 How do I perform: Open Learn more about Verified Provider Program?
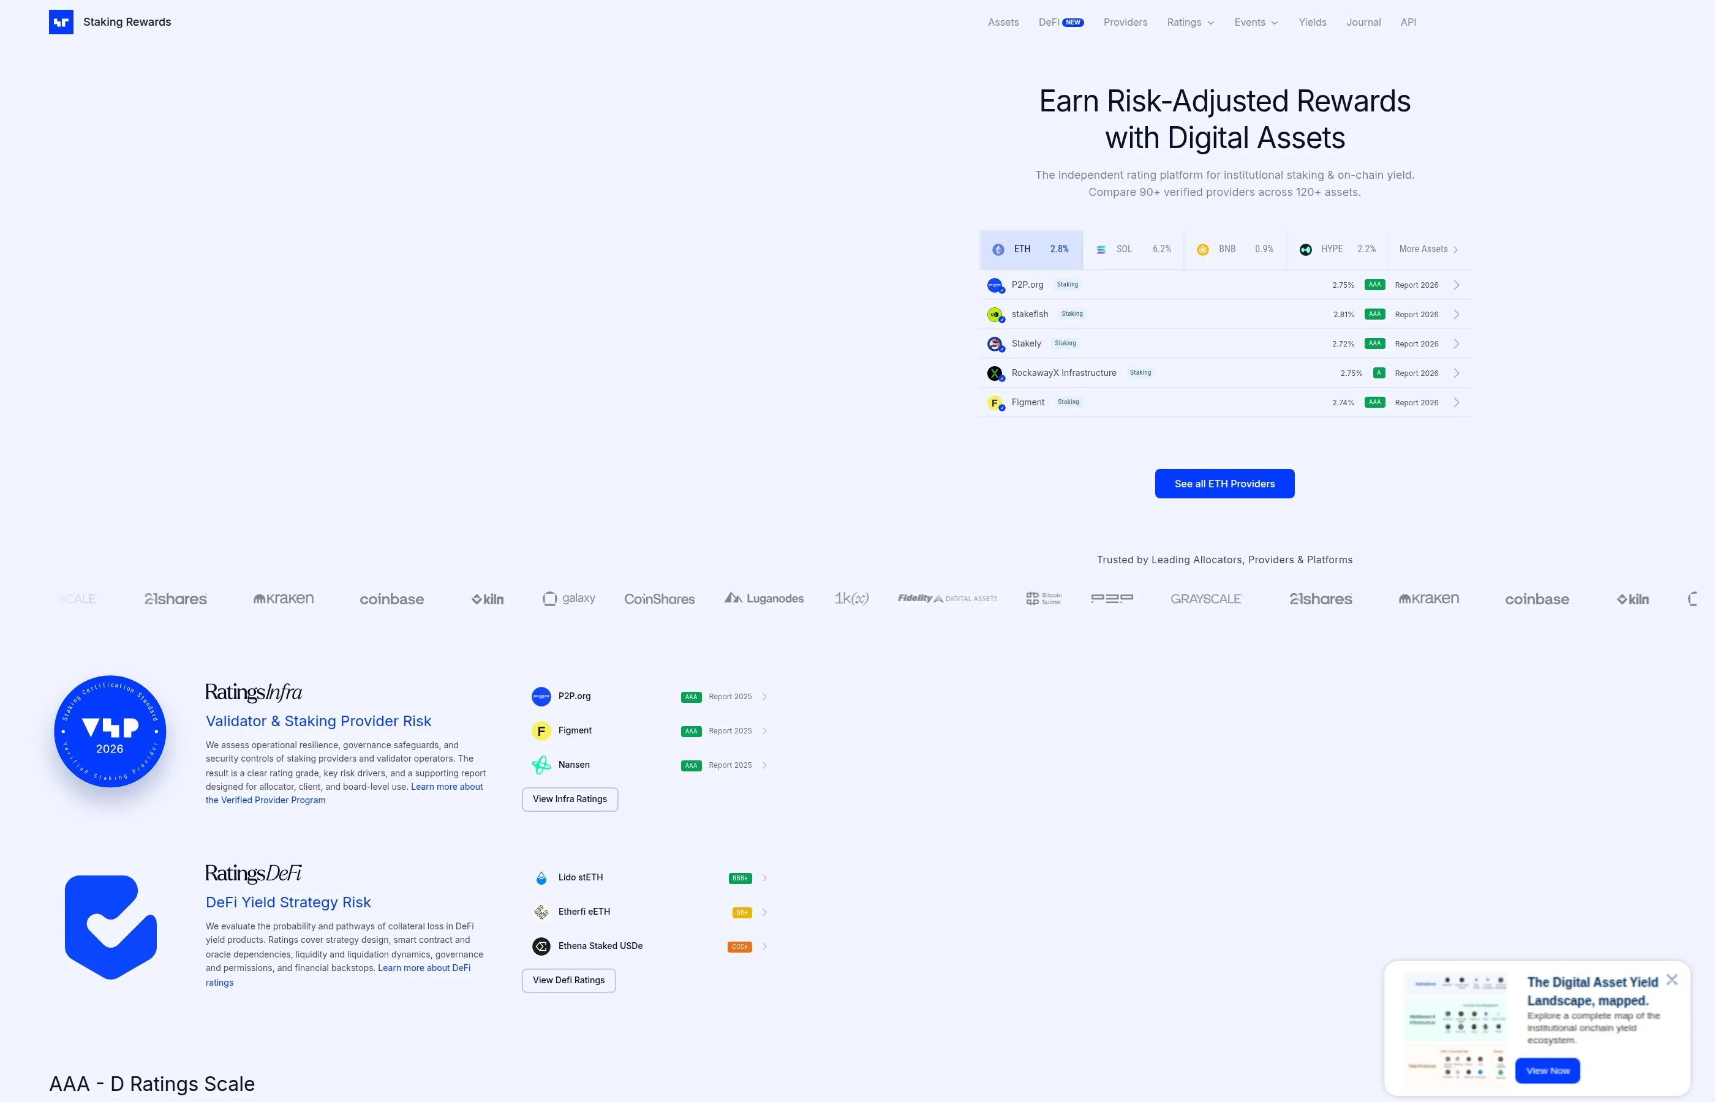344,793
